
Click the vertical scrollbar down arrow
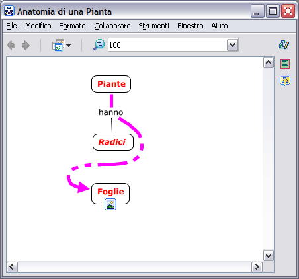click(269, 256)
